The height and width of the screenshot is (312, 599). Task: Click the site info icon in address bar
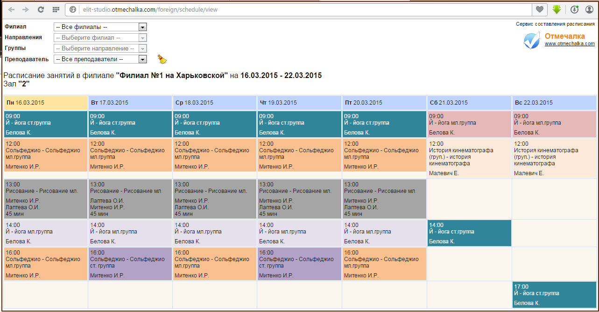tap(73, 9)
